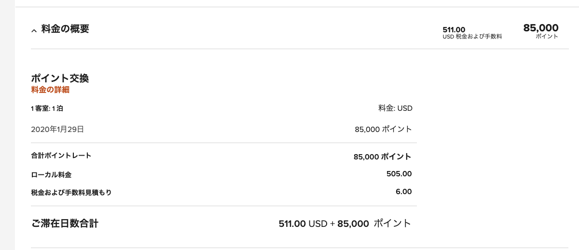Viewport: 579px width, 250px height.
Task: Click the 合計ポイントレート label
Action: pos(61,156)
